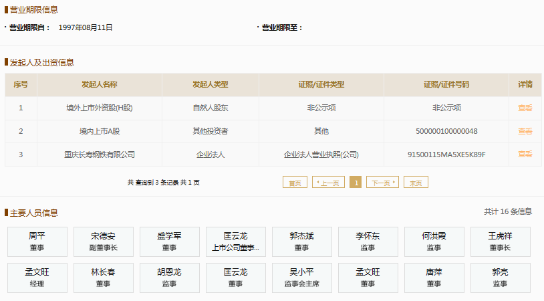The height and width of the screenshot is (301, 544).
Task: View details of 重庆长寿钢铁有限公司
Action: pos(525,155)
